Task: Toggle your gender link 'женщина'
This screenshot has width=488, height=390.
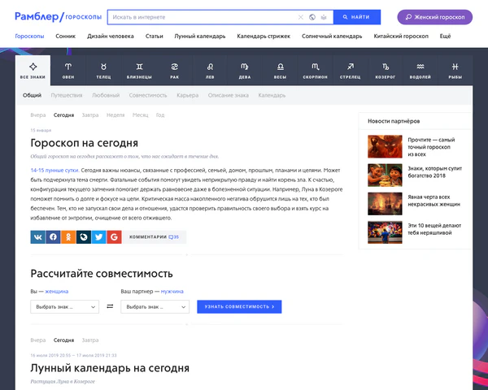Action: [x=56, y=290]
